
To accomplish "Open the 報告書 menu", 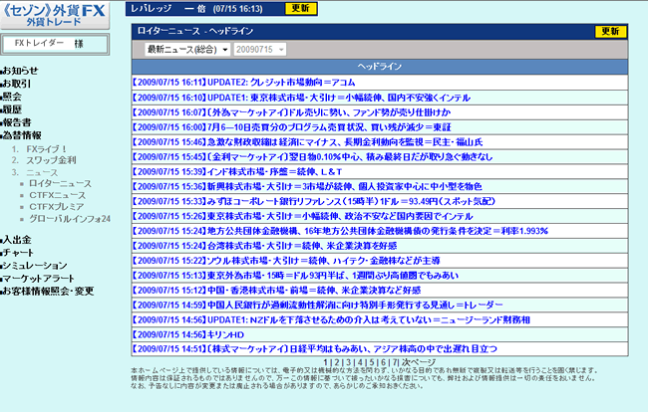I will pyautogui.click(x=17, y=122).
